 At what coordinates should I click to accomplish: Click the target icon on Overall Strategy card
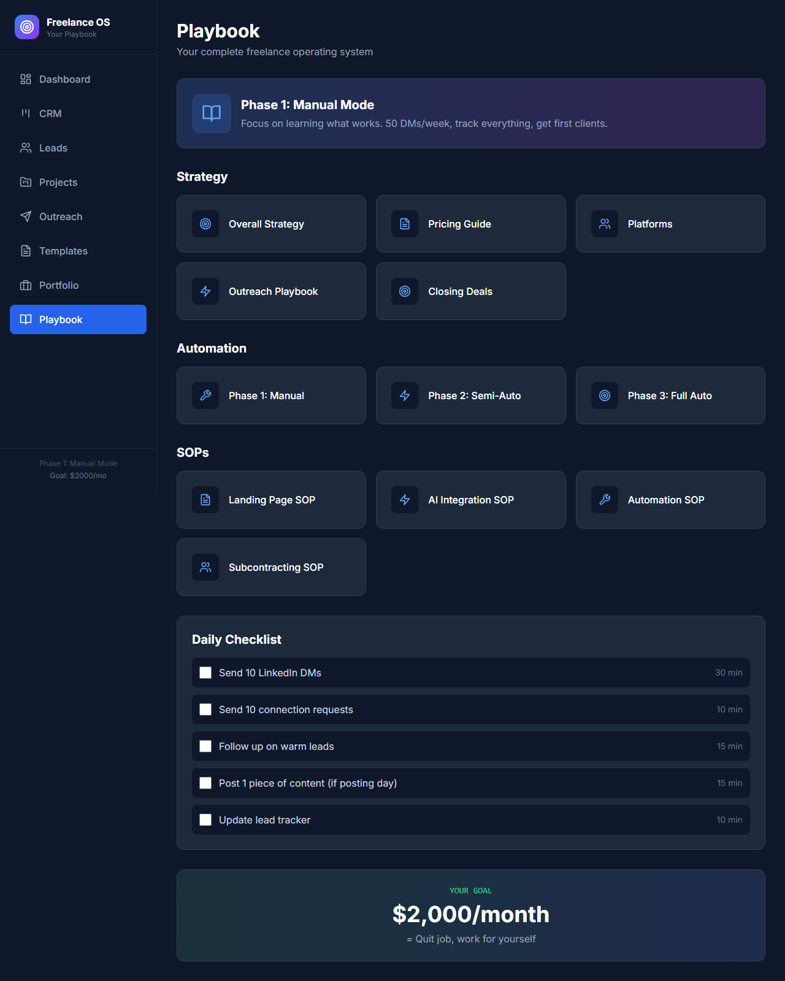[205, 224]
